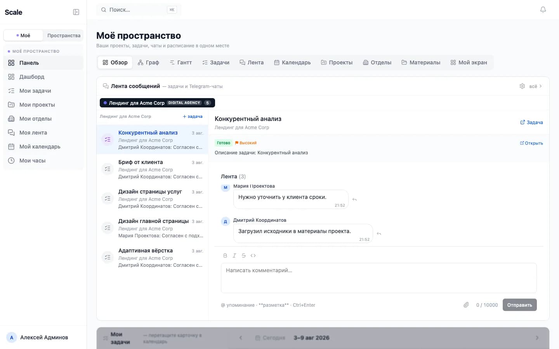The image size is (559, 349).
Task: Apply strikethrough formatting in comment editor
Action: (x=244, y=256)
